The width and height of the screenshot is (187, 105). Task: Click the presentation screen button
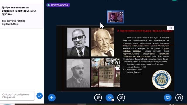point(167,97)
